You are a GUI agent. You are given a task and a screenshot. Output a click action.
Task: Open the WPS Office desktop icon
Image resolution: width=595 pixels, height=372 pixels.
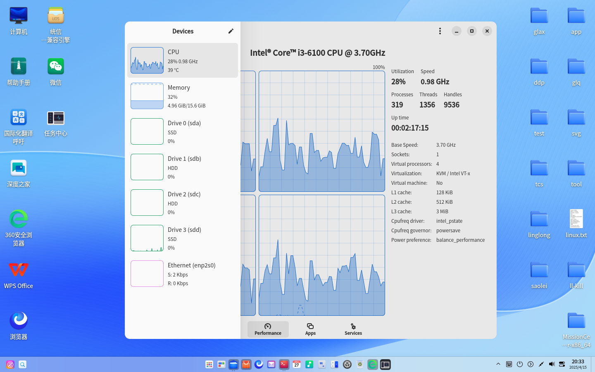coord(19,275)
